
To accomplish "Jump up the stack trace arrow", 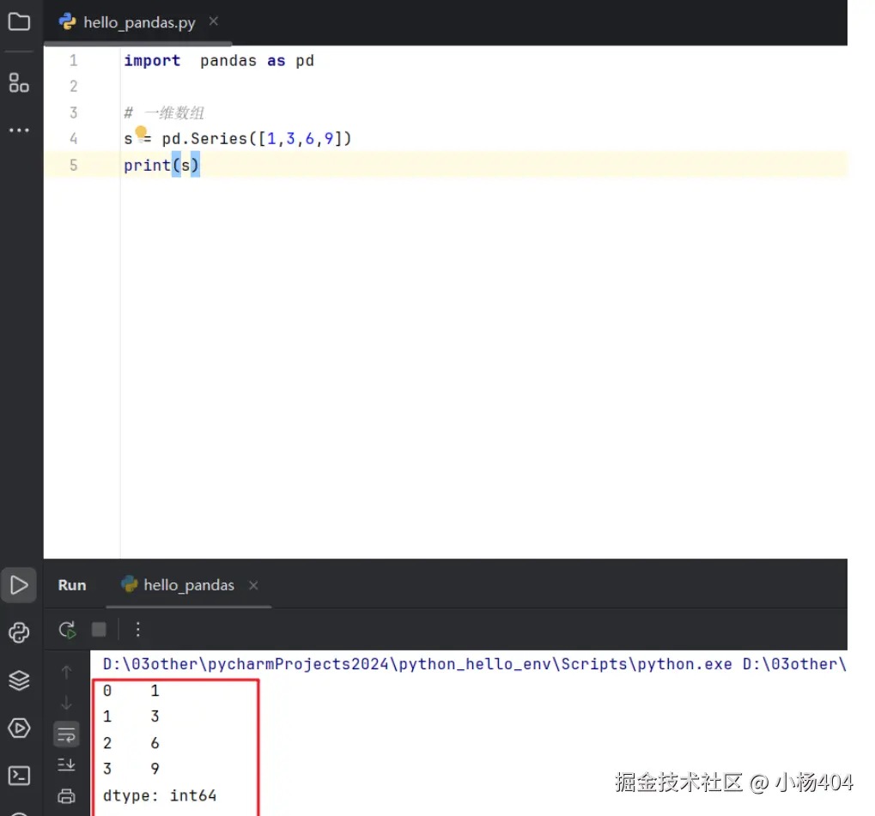I will (66, 672).
